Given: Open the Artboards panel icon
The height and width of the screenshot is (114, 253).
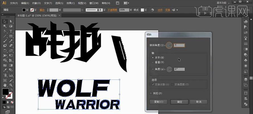Looking at the screenshot, I should click(246, 85).
